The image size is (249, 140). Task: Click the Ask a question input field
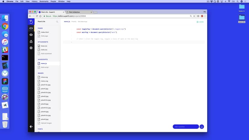click(186, 126)
